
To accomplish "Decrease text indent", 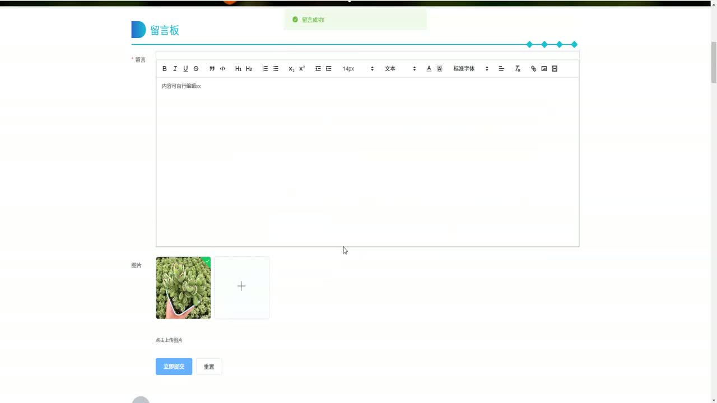I will tap(318, 69).
